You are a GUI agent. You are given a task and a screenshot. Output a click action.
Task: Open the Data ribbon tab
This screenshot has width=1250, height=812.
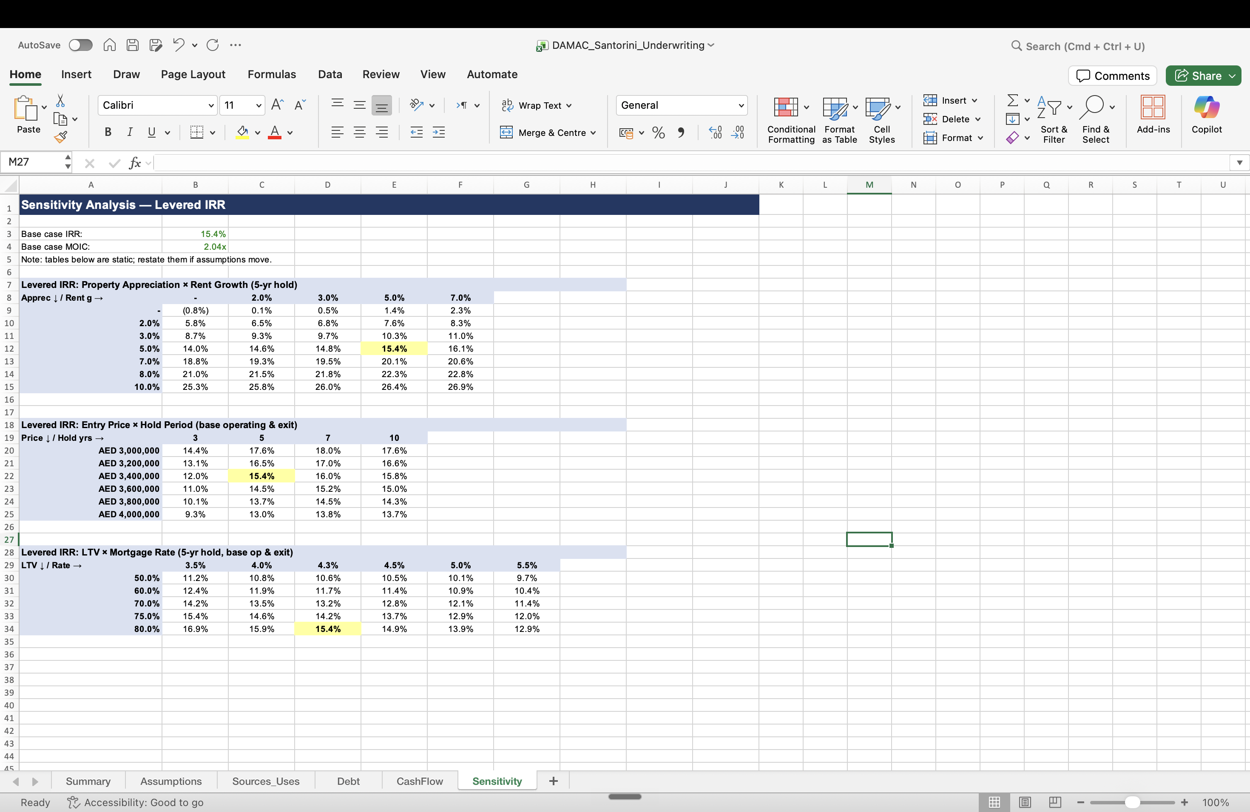click(x=330, y=74)
